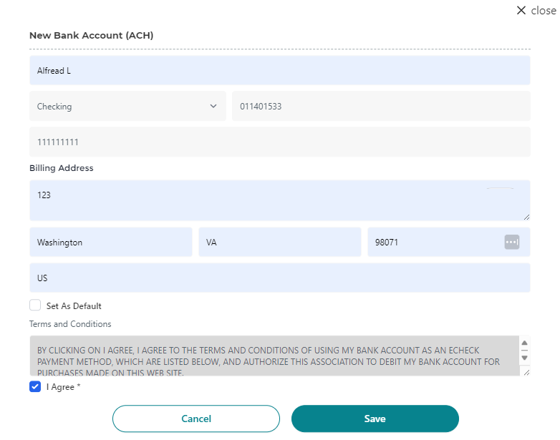Click the country field showing US
Image resolution: width=560 pixels, height=440 pixels.
[279, 278]
